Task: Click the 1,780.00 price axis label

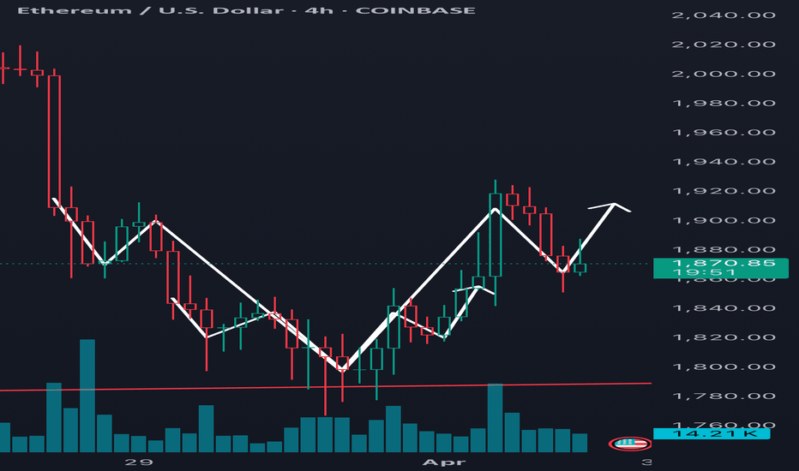Action: click(x=724, y=396)
